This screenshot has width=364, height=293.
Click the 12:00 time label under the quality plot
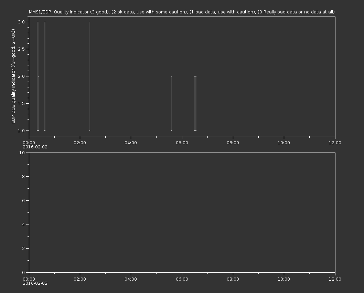click(x=335, y=143)
